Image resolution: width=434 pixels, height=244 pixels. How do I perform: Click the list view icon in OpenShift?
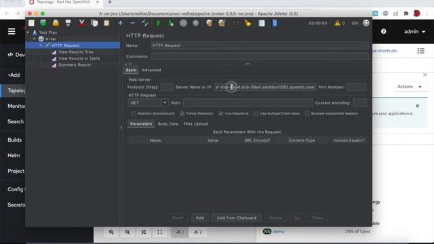420,51
